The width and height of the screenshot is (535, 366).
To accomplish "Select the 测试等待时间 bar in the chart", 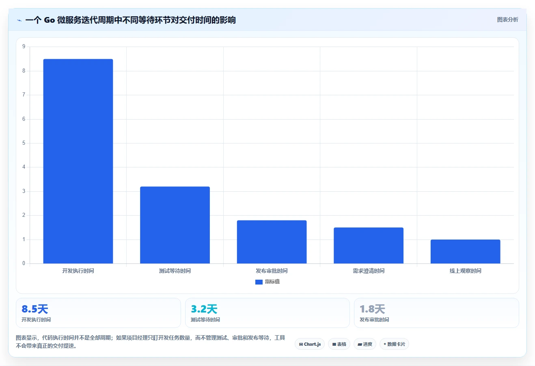I will [175, 225].
